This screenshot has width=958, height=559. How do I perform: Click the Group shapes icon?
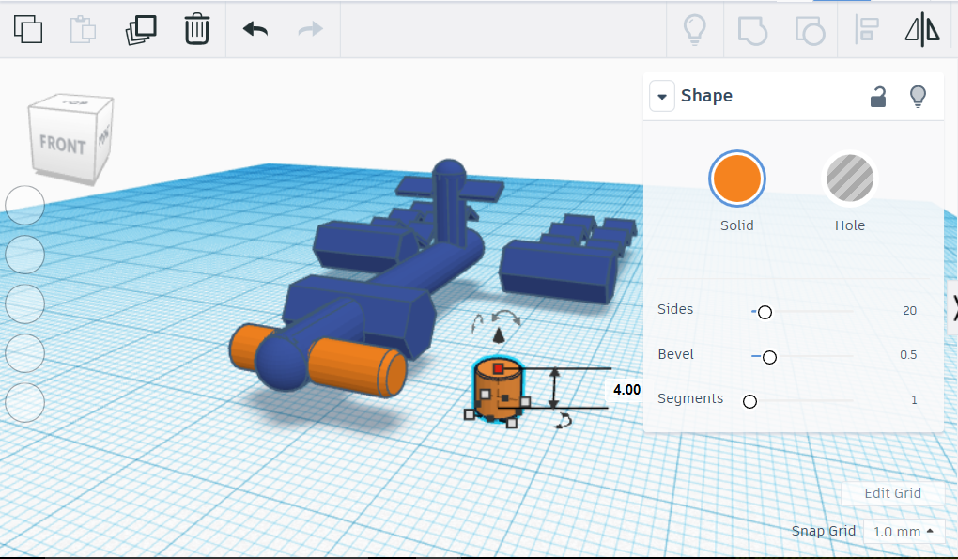pyautogui.click(x=752, y=30)
